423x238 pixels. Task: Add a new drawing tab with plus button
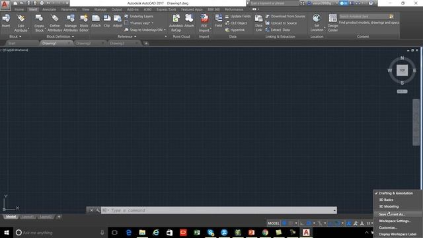pyautogui.click(x=146, y=43)
